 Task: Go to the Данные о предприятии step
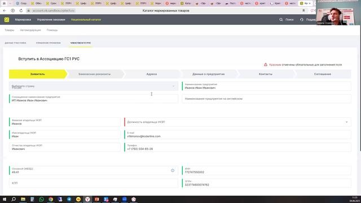coord(208,74)
